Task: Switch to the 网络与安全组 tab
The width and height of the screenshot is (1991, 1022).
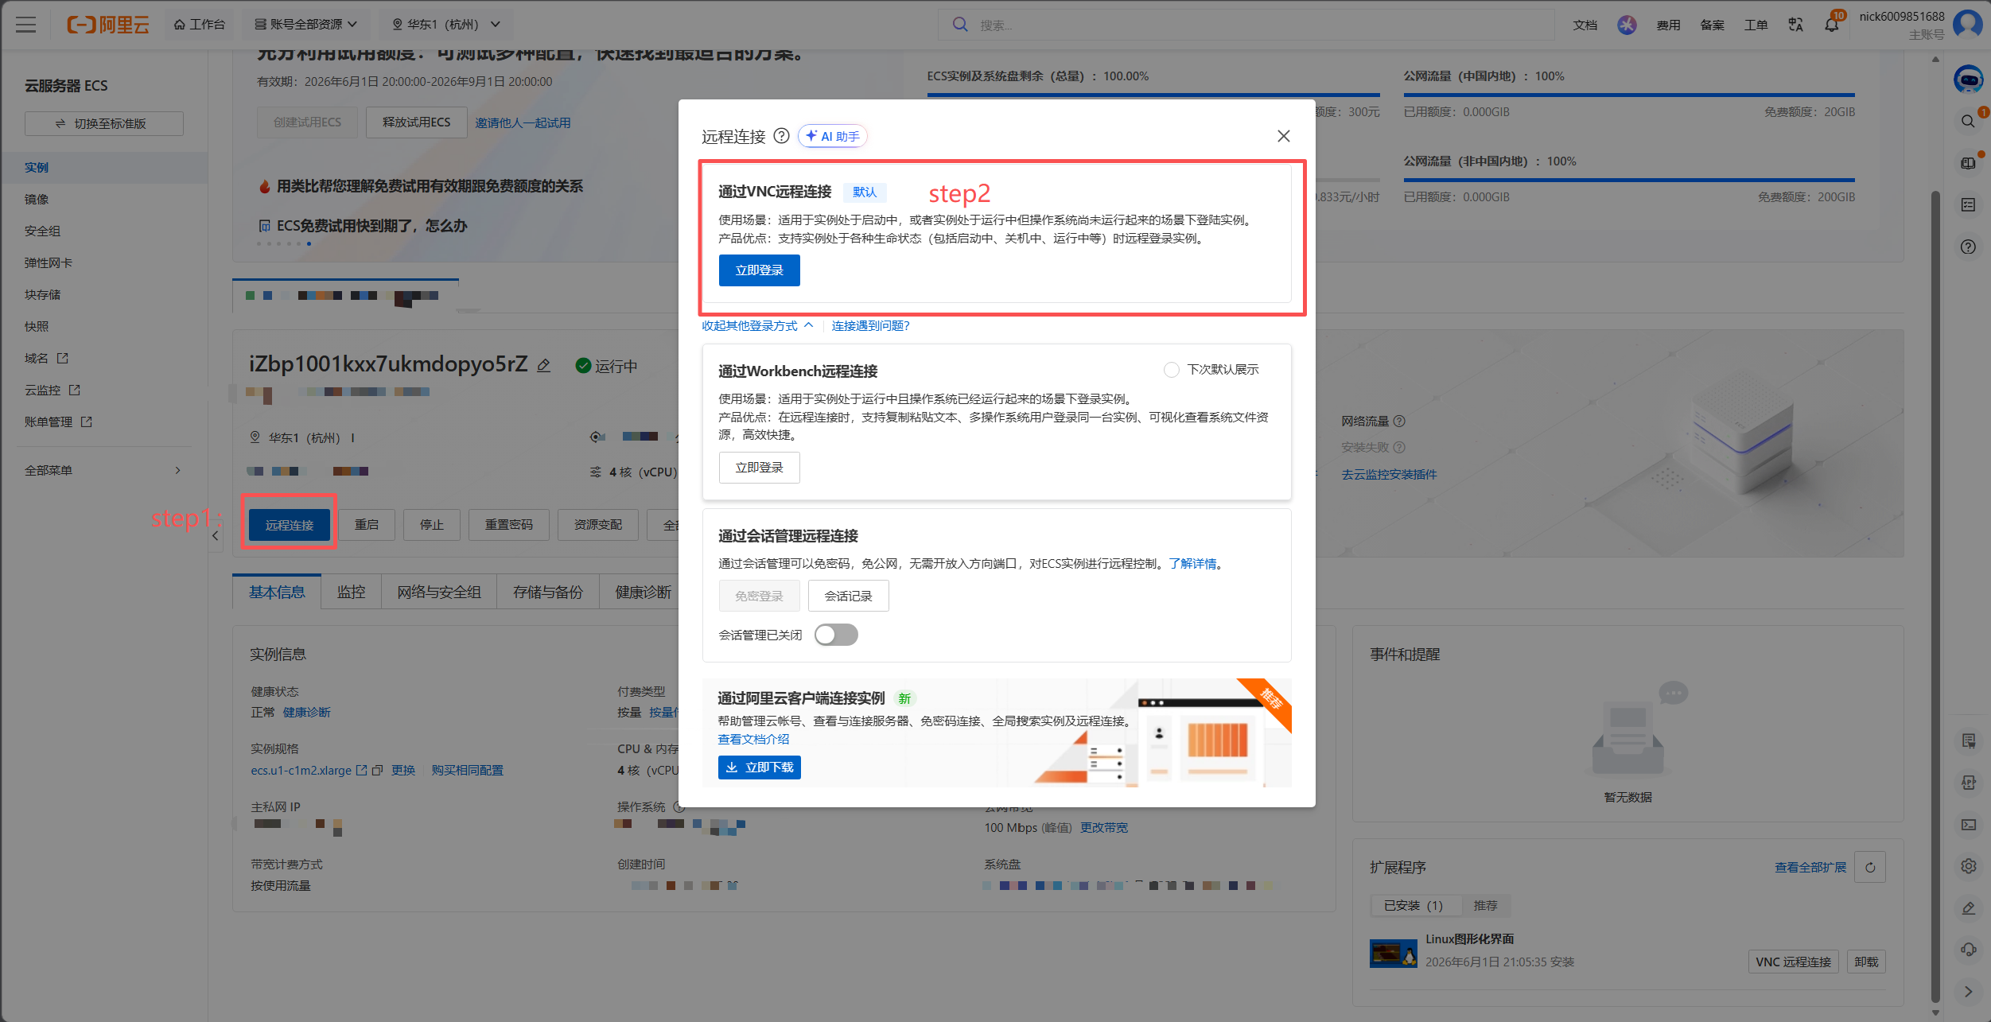Action: tap(439, 592)
